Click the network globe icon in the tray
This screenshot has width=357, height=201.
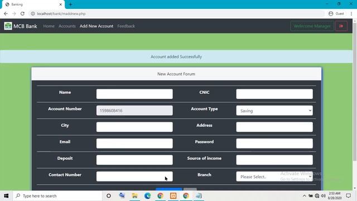click(317, 196)
